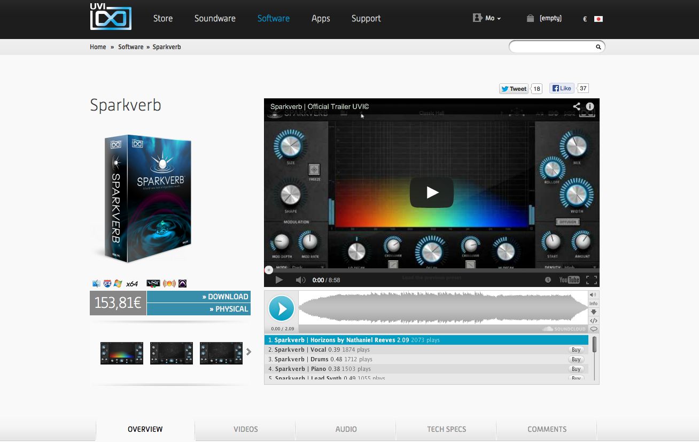The width and height of the screenshot is (699, 442).
Task: Click the Facebook Like button
Action: (562, 89)
